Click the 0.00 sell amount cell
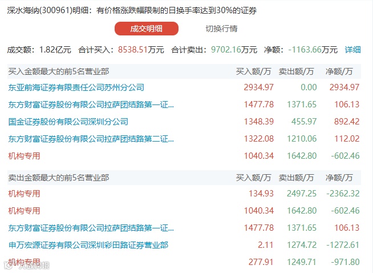Screen dimensions: 373x273 [x=309, y=87]
